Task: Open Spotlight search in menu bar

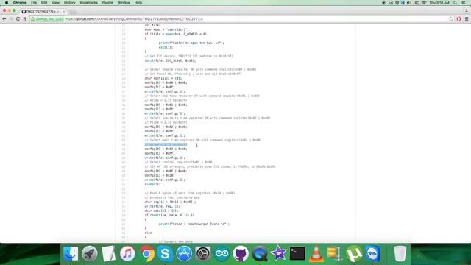Action: point(456,3)
